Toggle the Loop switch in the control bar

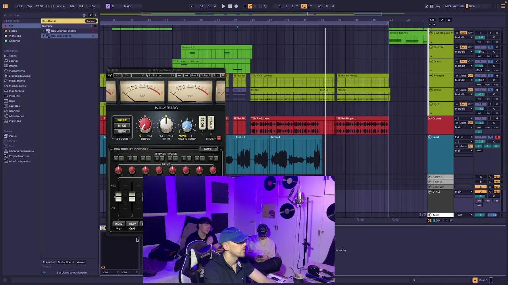pos(304,6)
